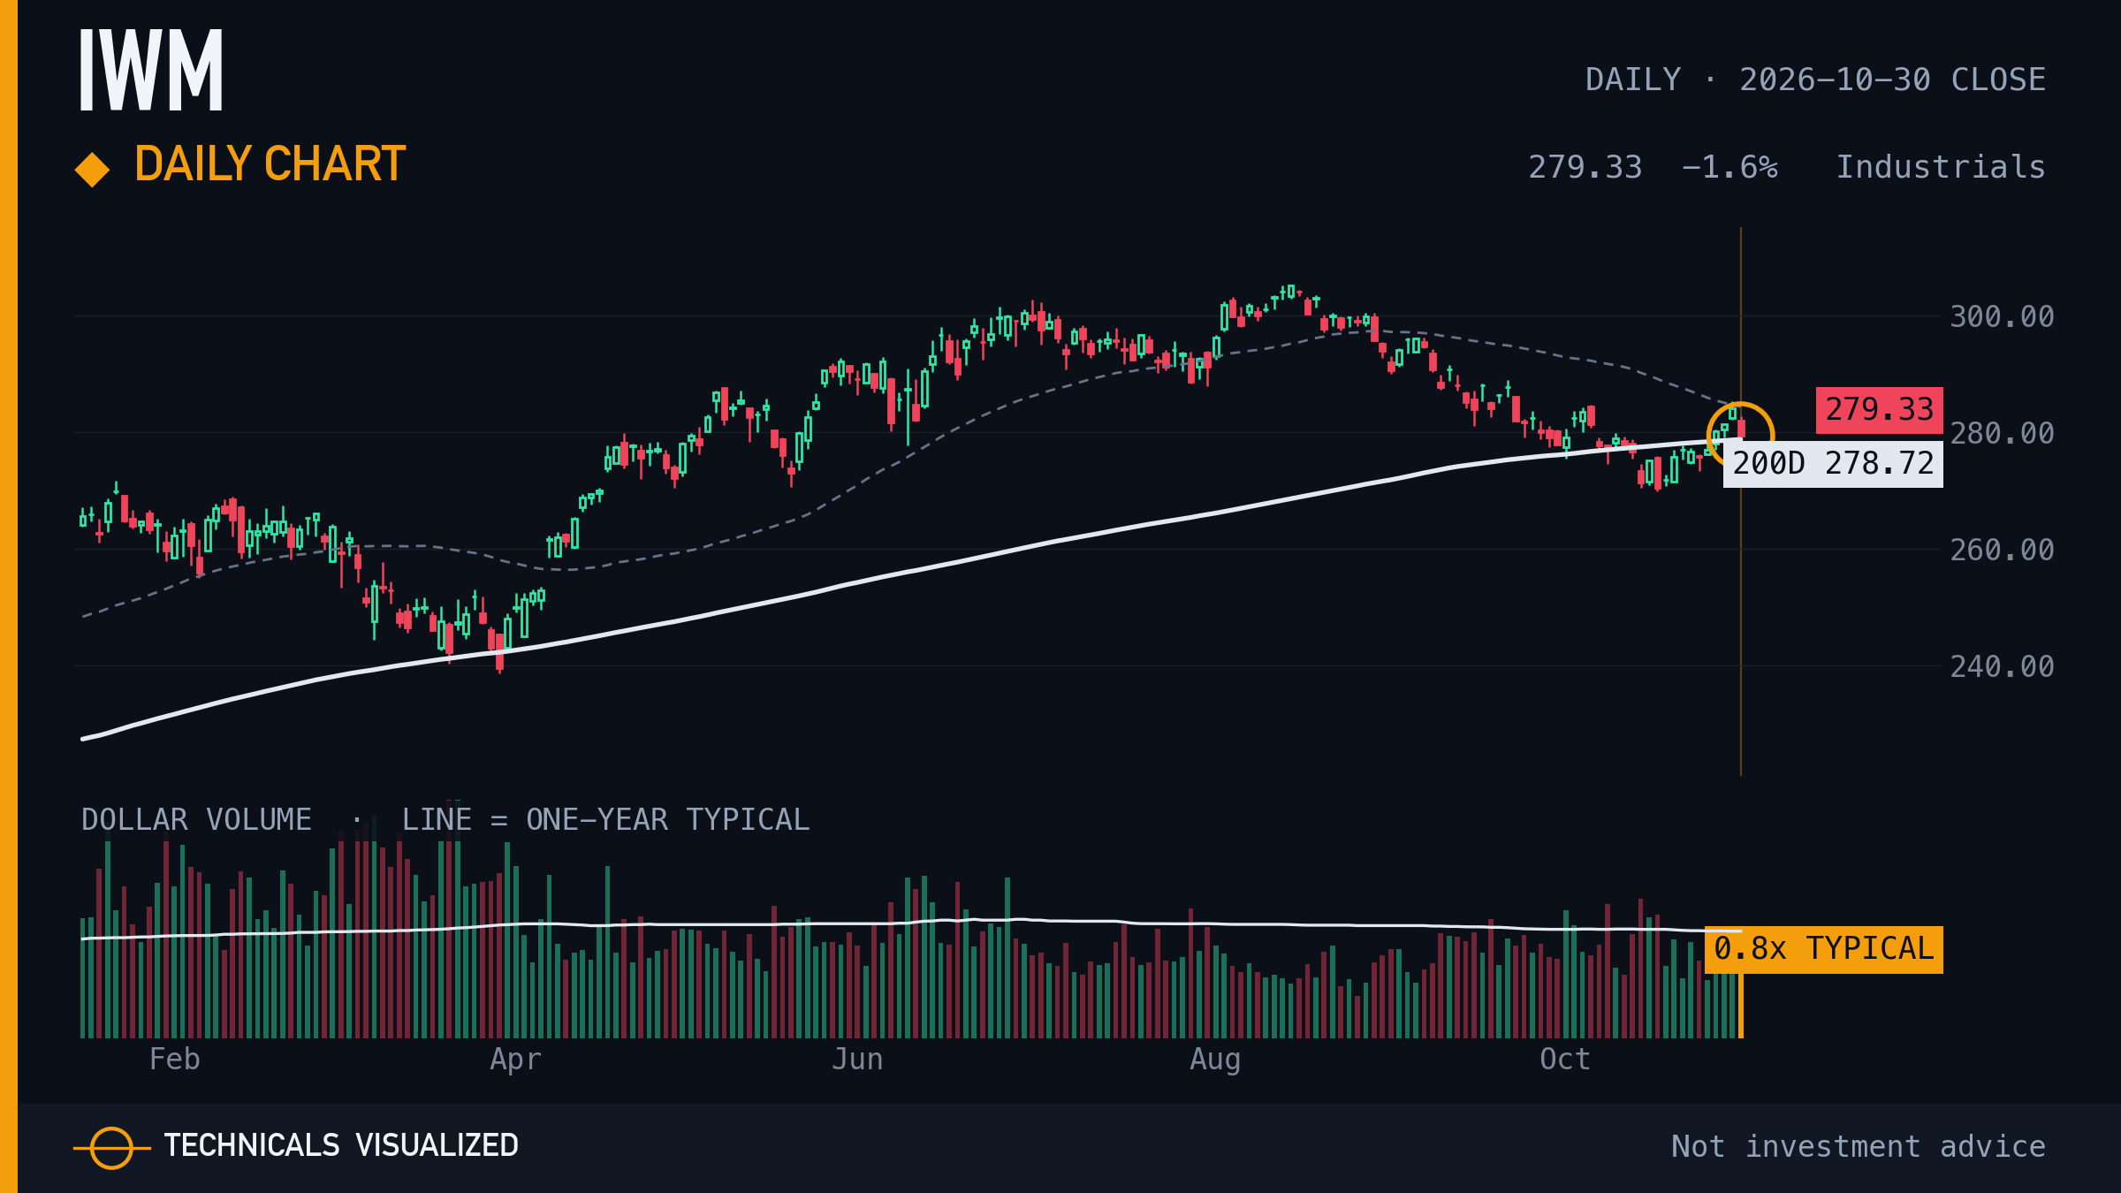Image resolution: width=2121 pixels, height=1193 pixels.
Task: Click the 'LINE = ONE-YEAR TYPICAL' legend text
Action: [605, 820]
